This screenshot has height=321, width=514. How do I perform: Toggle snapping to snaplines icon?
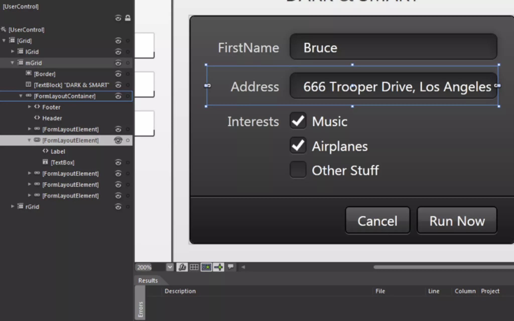219,267
